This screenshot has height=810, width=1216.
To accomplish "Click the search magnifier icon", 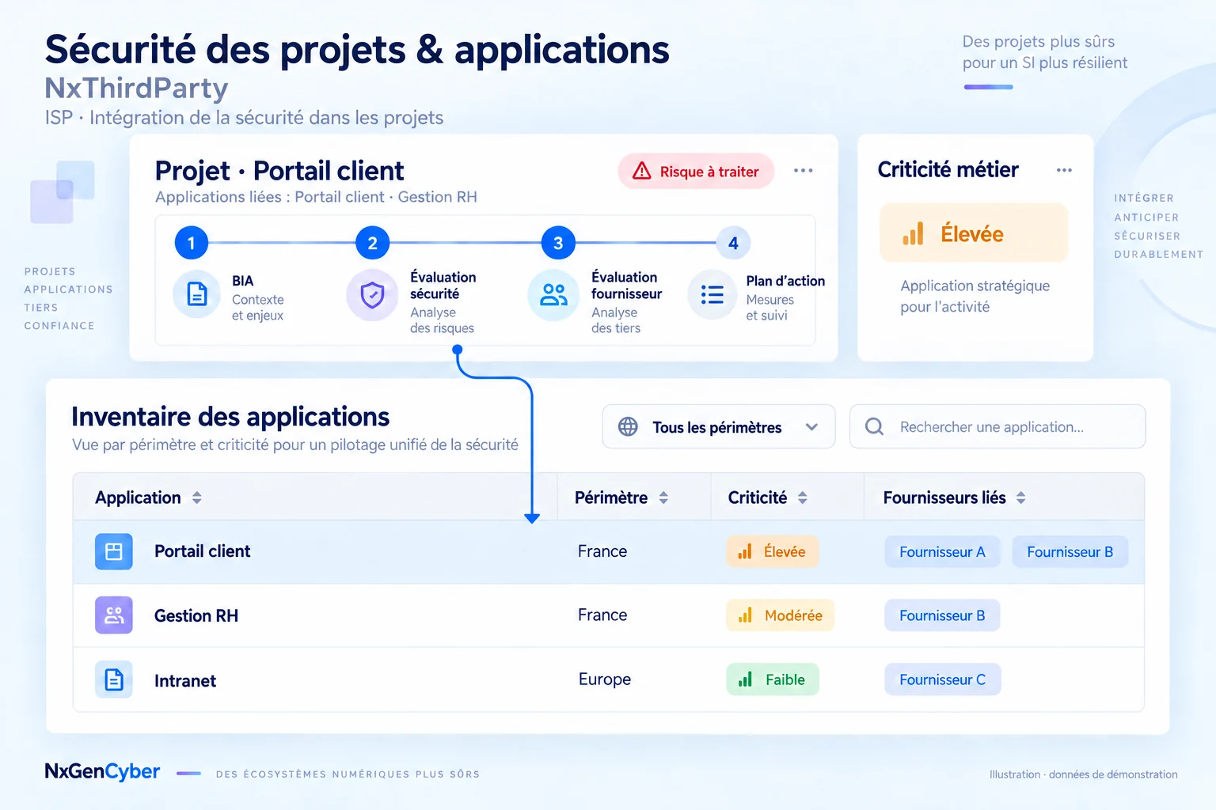I will 874,426.
